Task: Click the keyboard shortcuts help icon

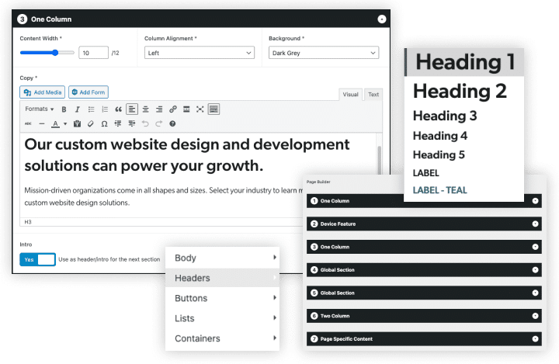Action: [x=172, y=123]
